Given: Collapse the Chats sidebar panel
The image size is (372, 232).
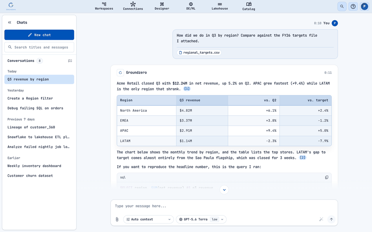Looking at the screenshot, I should 9,22.
